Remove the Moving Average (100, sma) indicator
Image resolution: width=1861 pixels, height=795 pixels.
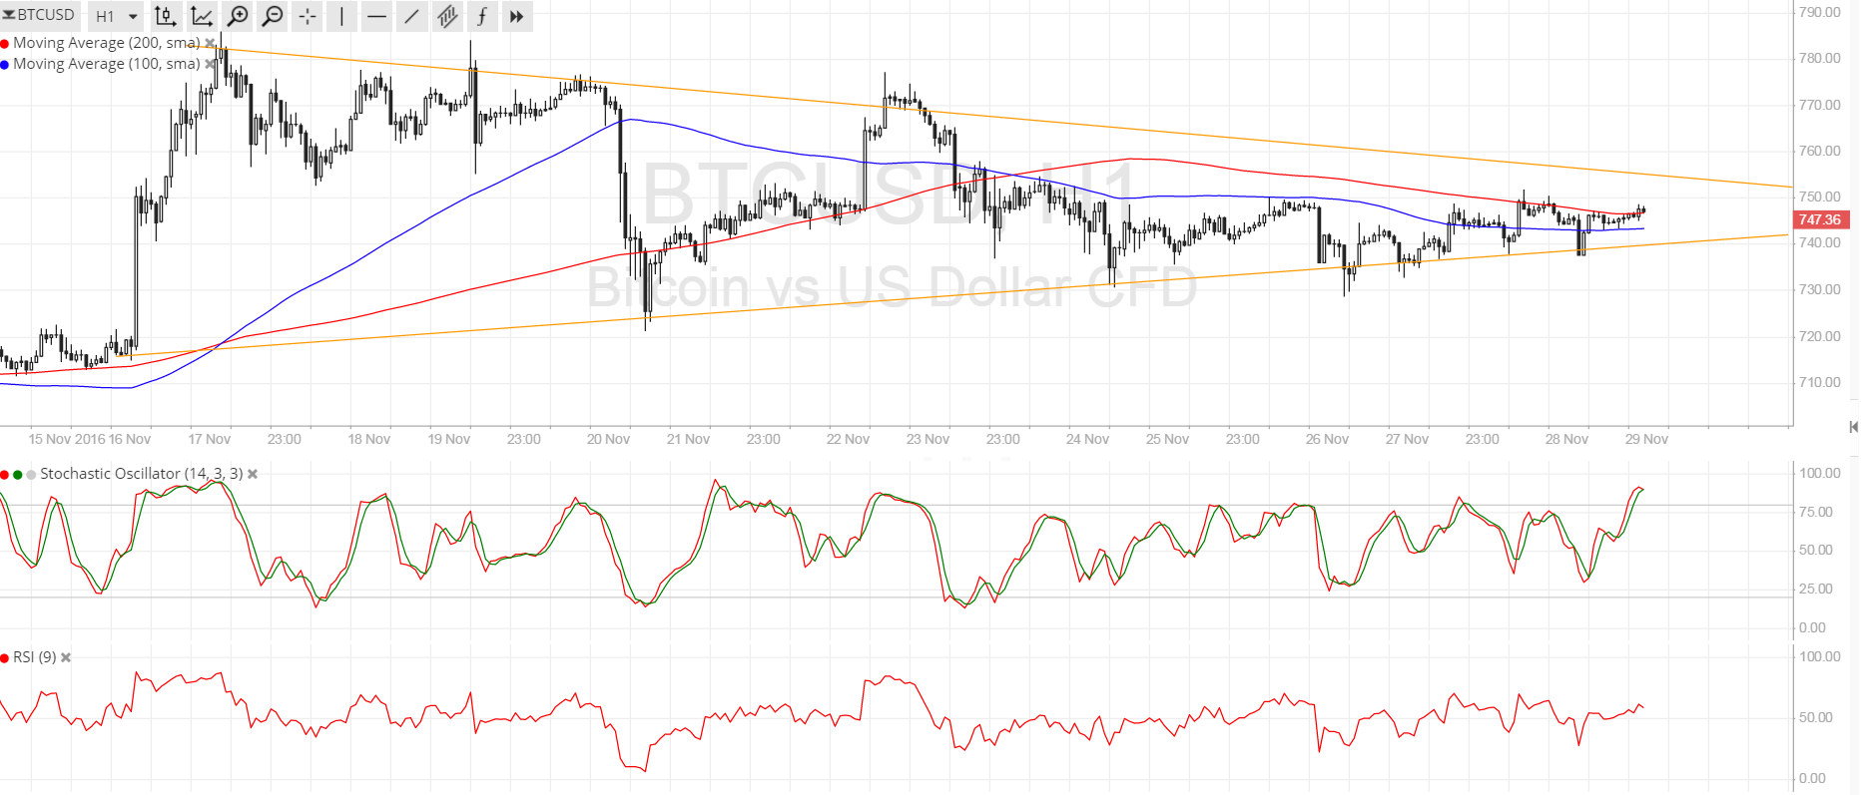(x=210, y=64)
